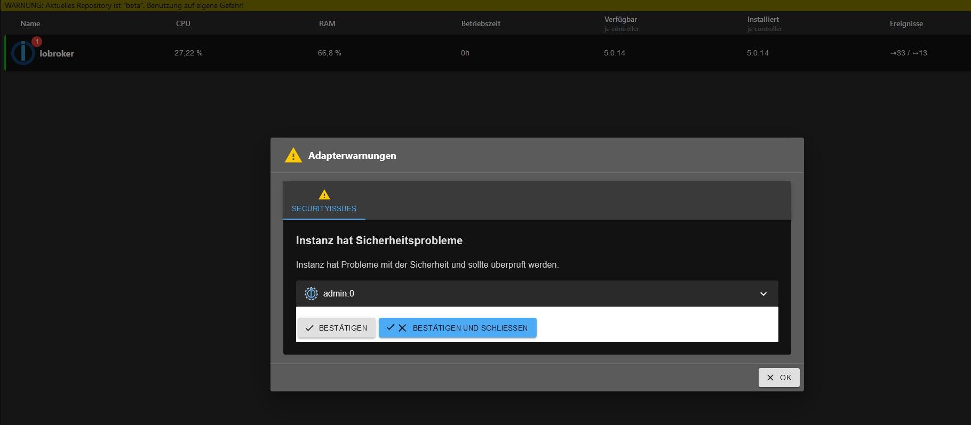The width and height of the screenshot is (971, 425).
Task: Switch to the SECURITYISSUES tab
Action: click(x=324, y=209)
